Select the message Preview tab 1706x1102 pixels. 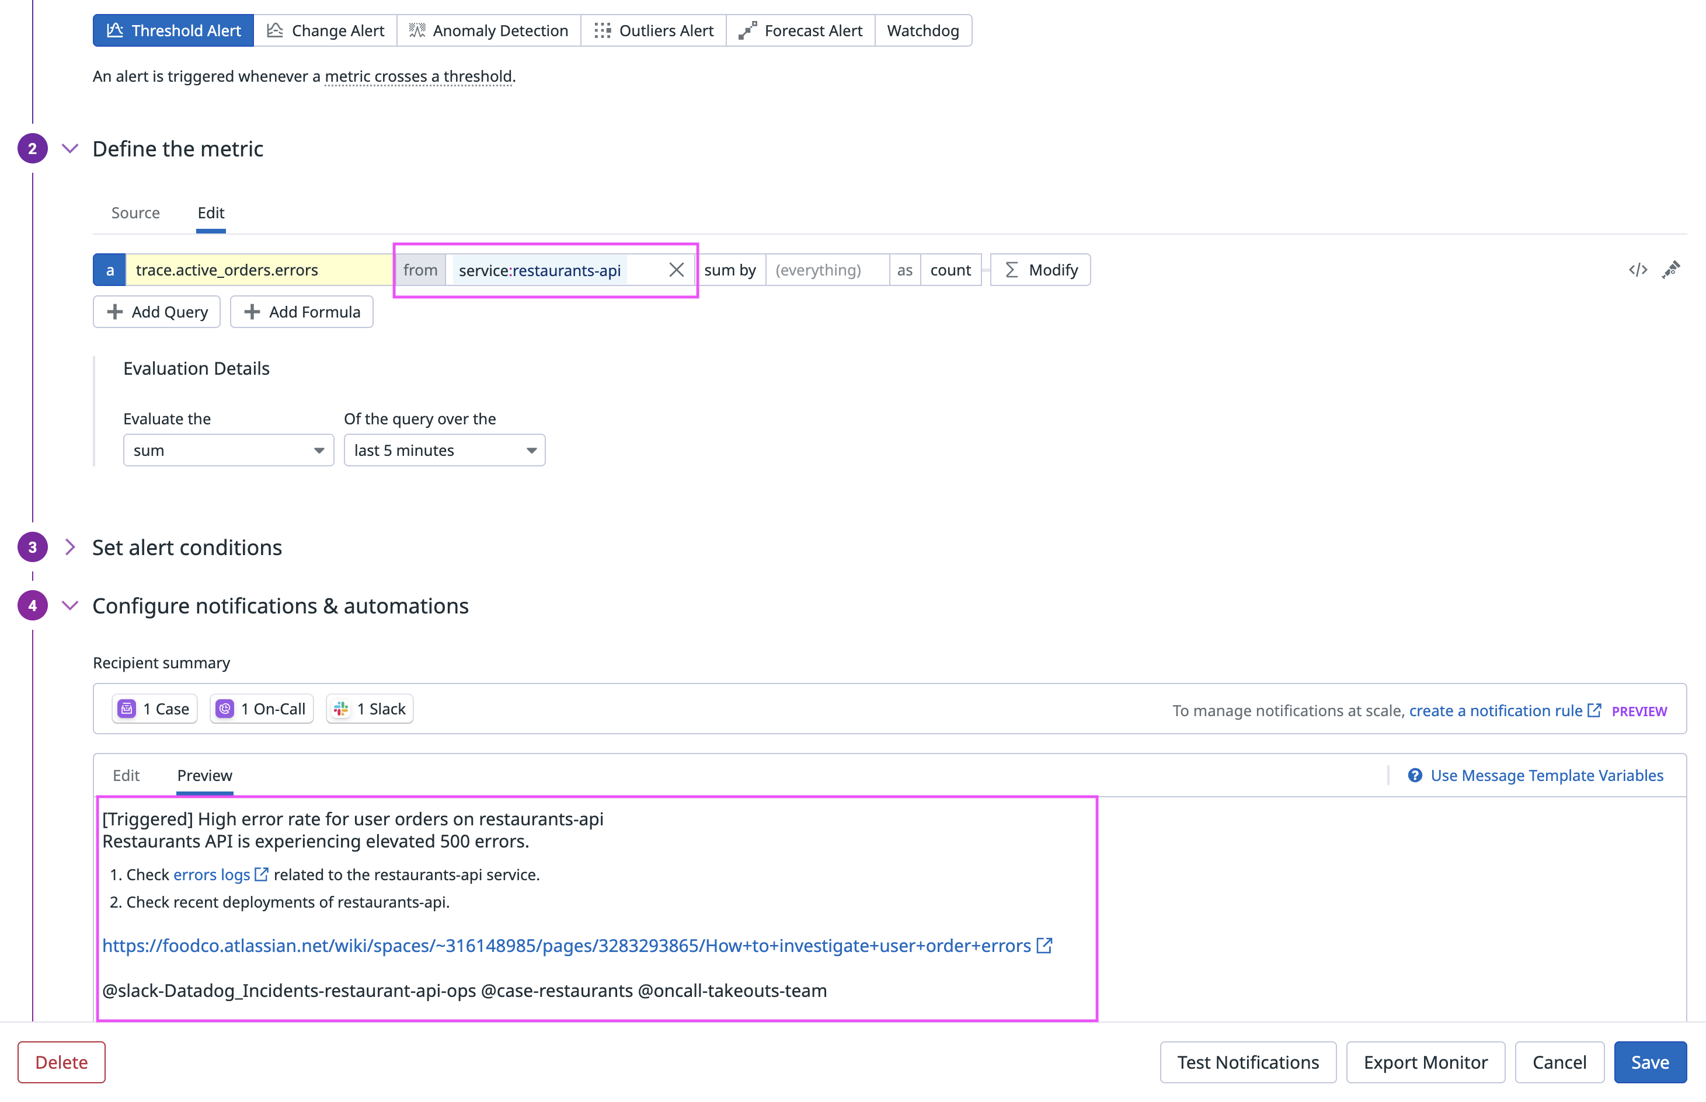[205, 775]
